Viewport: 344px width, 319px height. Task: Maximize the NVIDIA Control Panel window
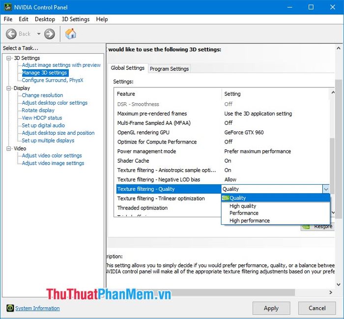click(x=311, y=7)
